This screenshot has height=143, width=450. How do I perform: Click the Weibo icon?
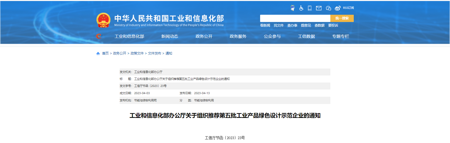click(338, 8)
